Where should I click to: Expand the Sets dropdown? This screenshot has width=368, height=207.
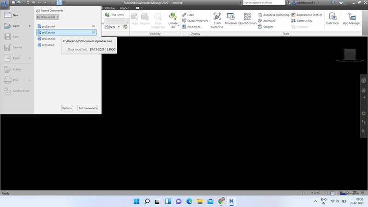(x=119, y=27)
